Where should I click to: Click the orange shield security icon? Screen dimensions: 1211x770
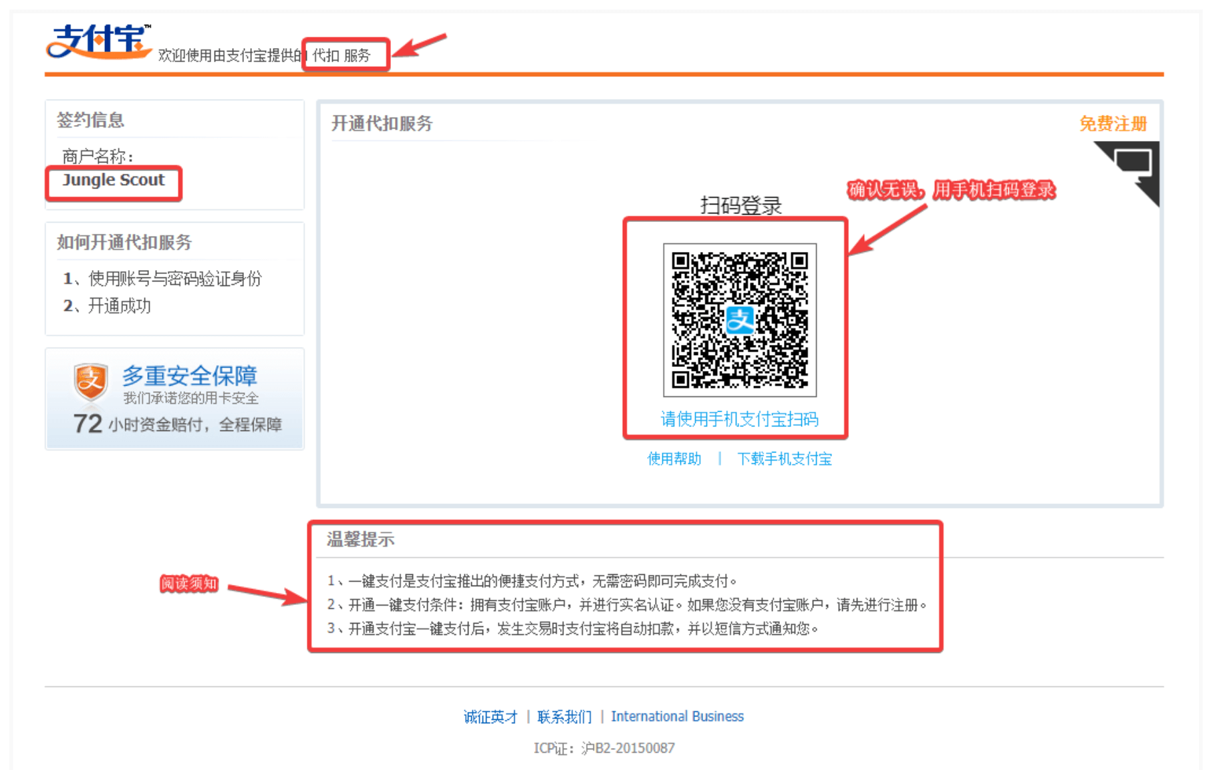click(x=91, y=382)
